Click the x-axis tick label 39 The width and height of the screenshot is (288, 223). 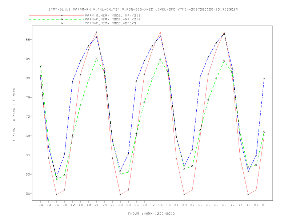[144, 205]
